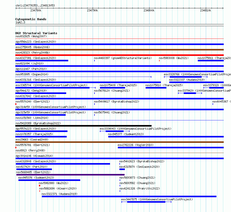
Task: Open esv3379420 variant label
Action: coord(205,91)
